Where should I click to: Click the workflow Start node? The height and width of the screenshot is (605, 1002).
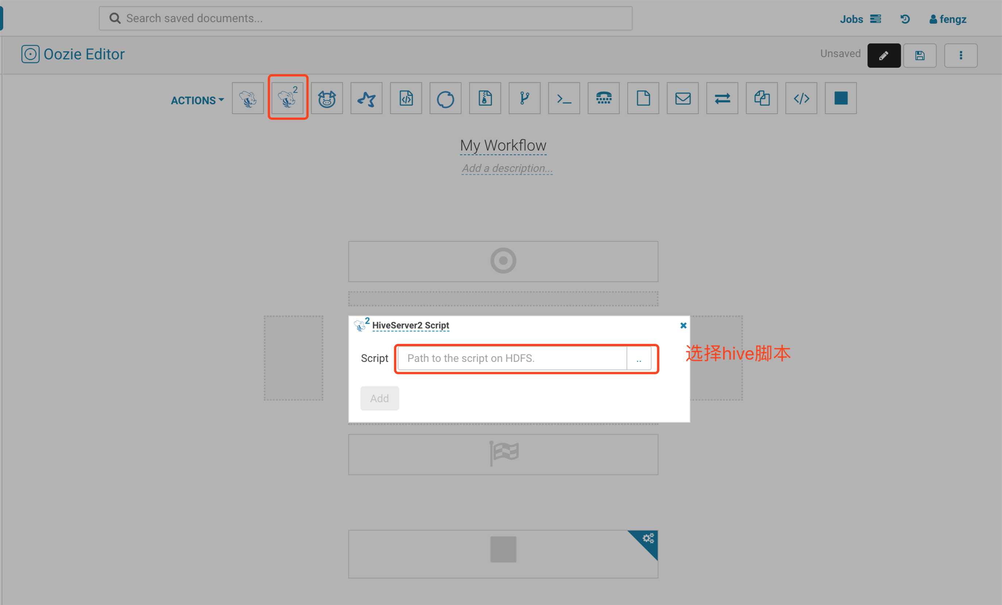pos(503,261)
